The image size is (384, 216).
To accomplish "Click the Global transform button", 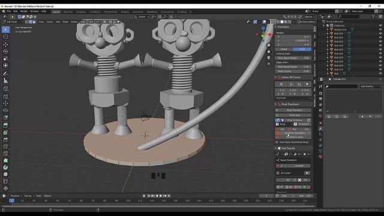I will pos(284,49).
